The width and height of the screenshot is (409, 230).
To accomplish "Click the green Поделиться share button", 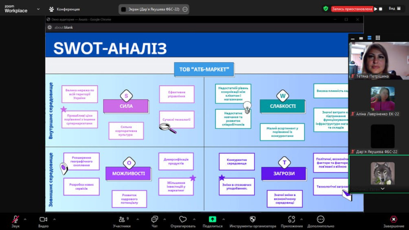I will pyautogui.click(x=212, y=220).
